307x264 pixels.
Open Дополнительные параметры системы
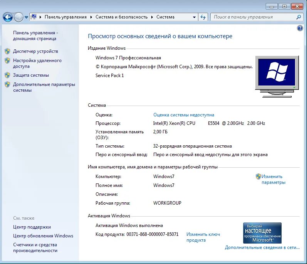pos(44,87)
